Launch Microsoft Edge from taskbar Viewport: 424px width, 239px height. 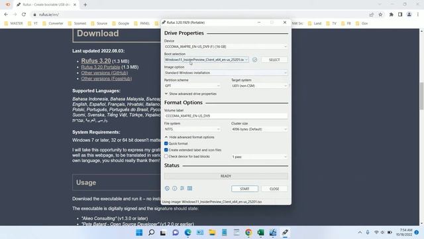[x=187, y=232]
